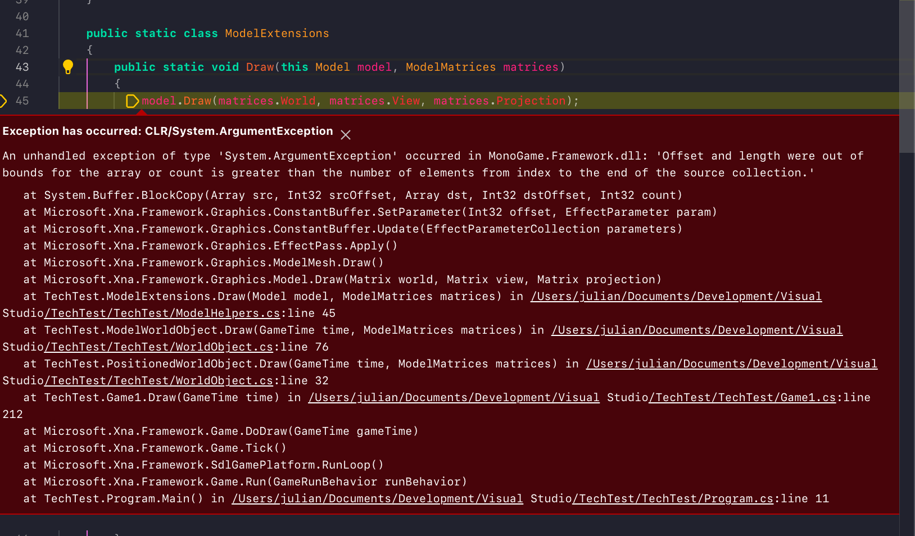Dismiss the ArgumentException popup via its X icon
Viewport: 915px width, 536px height.
click(346, 135)
